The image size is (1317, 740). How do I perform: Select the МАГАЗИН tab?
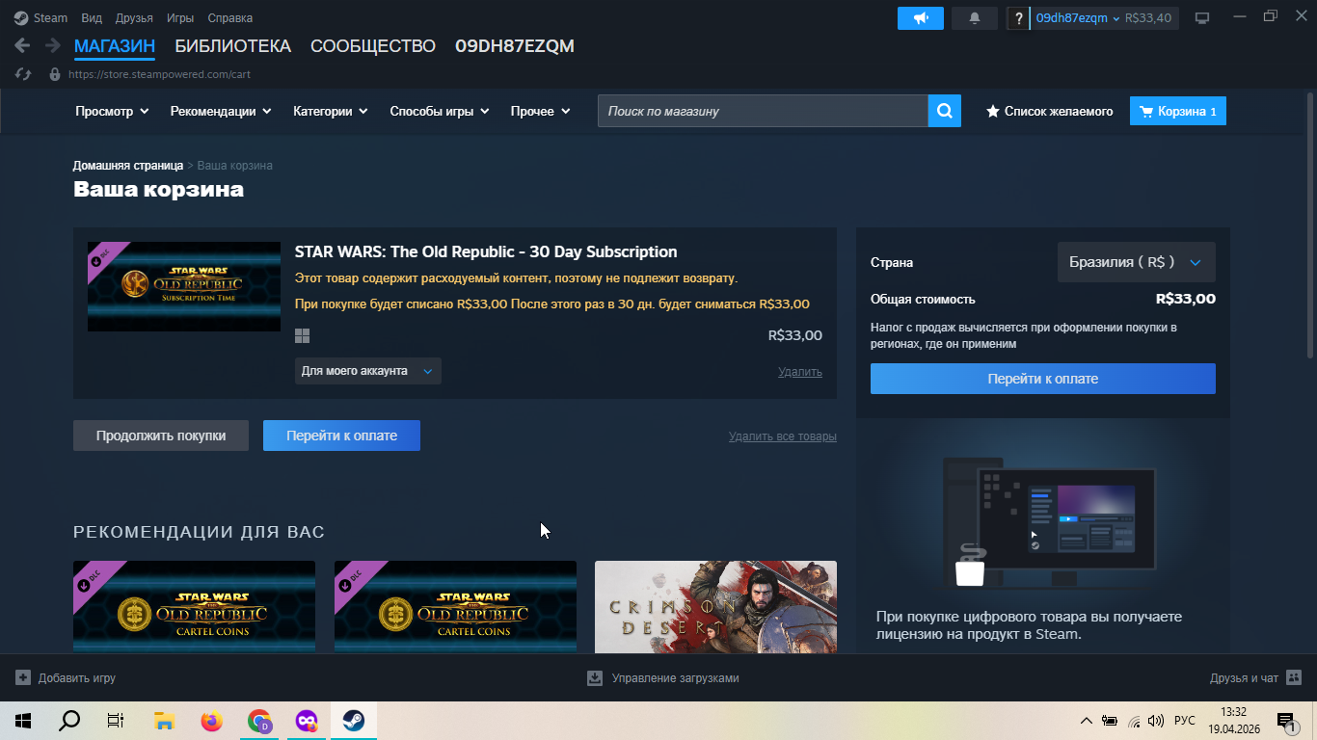point(115,46)
